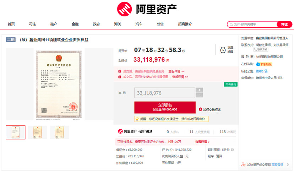Click the starting price 33,118,976 元
The height and width of the screenshot is (173, 294).
151,60
